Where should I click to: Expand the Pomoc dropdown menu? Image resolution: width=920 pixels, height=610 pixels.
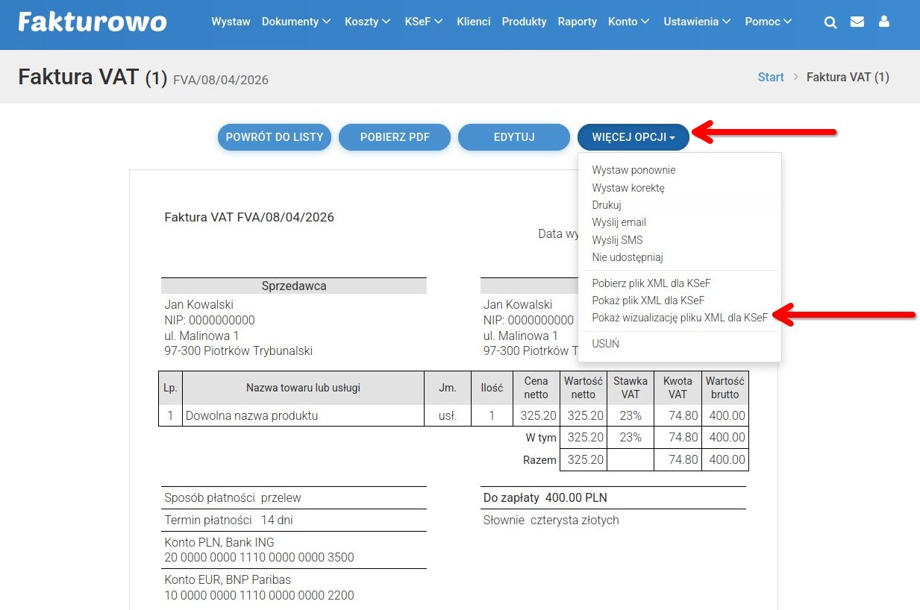768,22
